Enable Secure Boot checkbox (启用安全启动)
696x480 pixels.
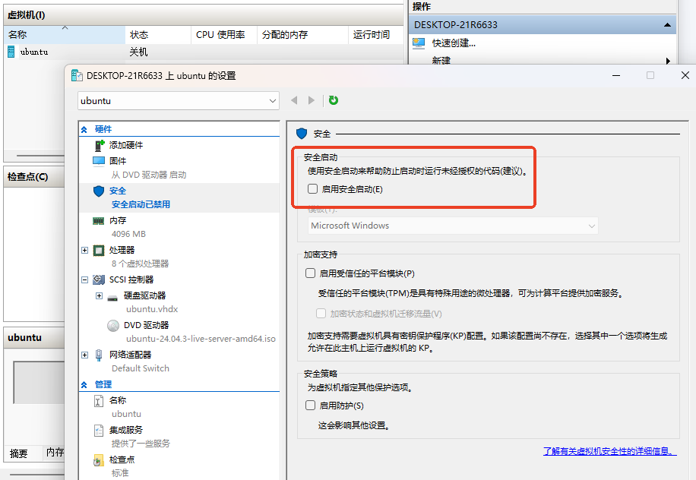[x=312, y=189]
